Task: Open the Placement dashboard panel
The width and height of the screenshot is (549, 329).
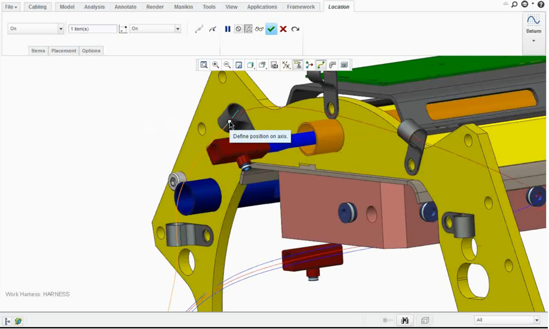Action: (64, 51)
